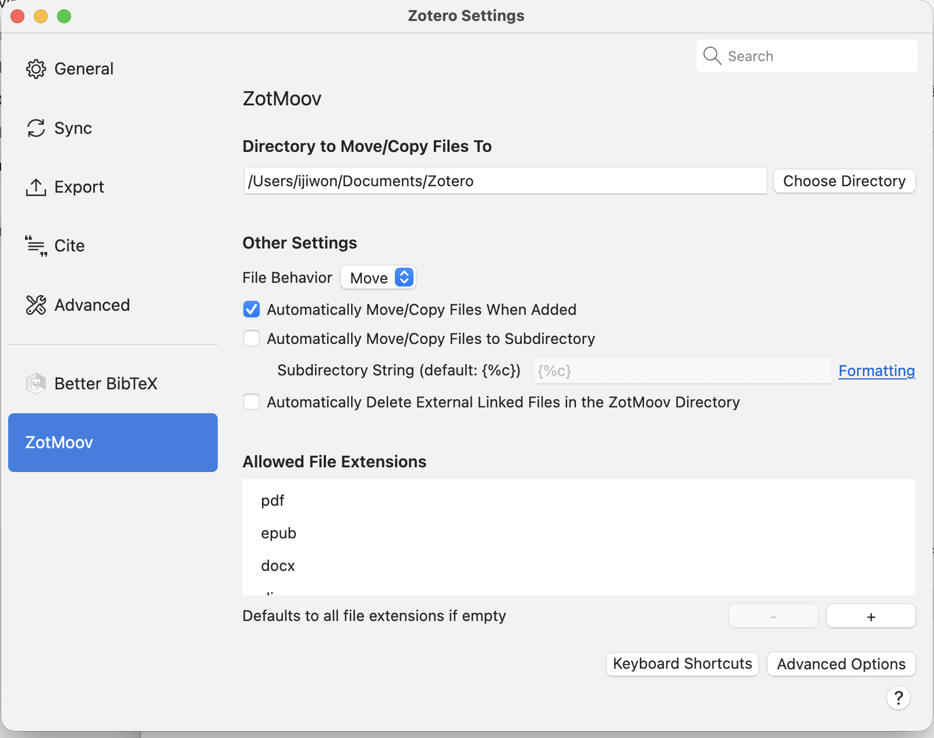Image resolution: width=934 pixels, height=738 pixels.
Task: Click the Subdirectory String field
Action: (x=682, y=371)
